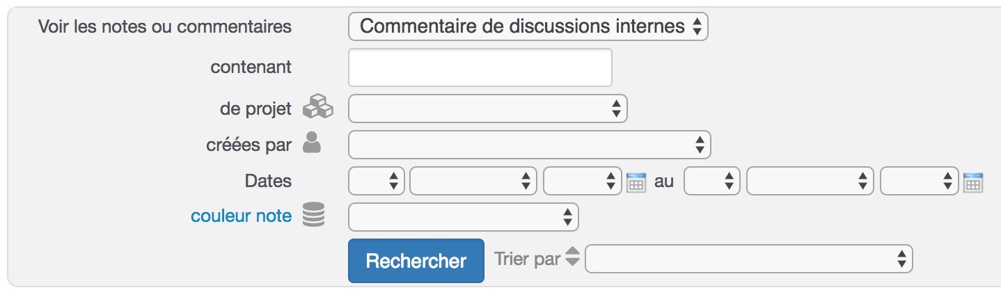
Task: Open the end date year dropdown
Action: (x=919, y=181)
